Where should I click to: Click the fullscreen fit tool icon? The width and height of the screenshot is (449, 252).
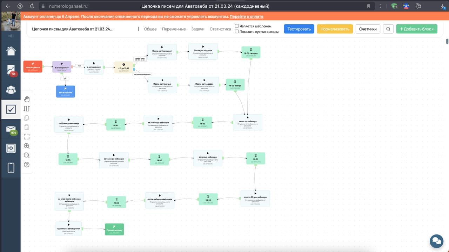pyautogui.click(x=27, y=137)
